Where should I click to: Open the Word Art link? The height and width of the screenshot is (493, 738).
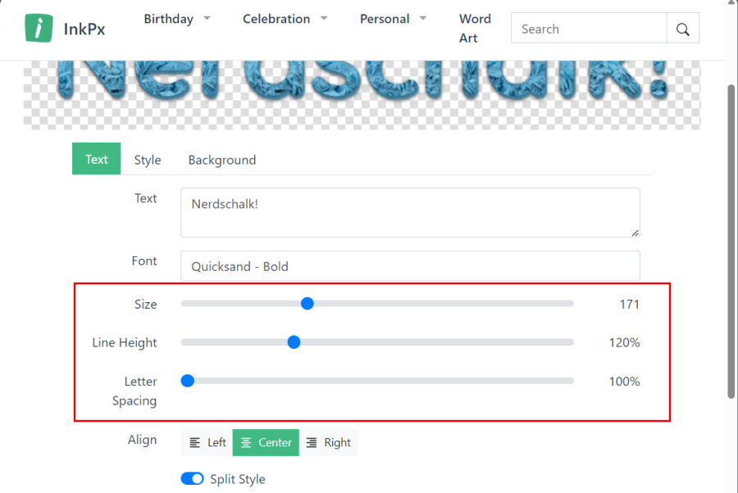[x=475, y=28]
